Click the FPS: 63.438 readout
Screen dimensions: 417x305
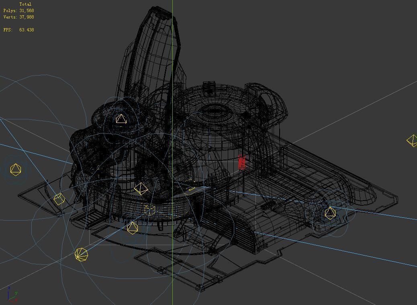click(18, 30)
